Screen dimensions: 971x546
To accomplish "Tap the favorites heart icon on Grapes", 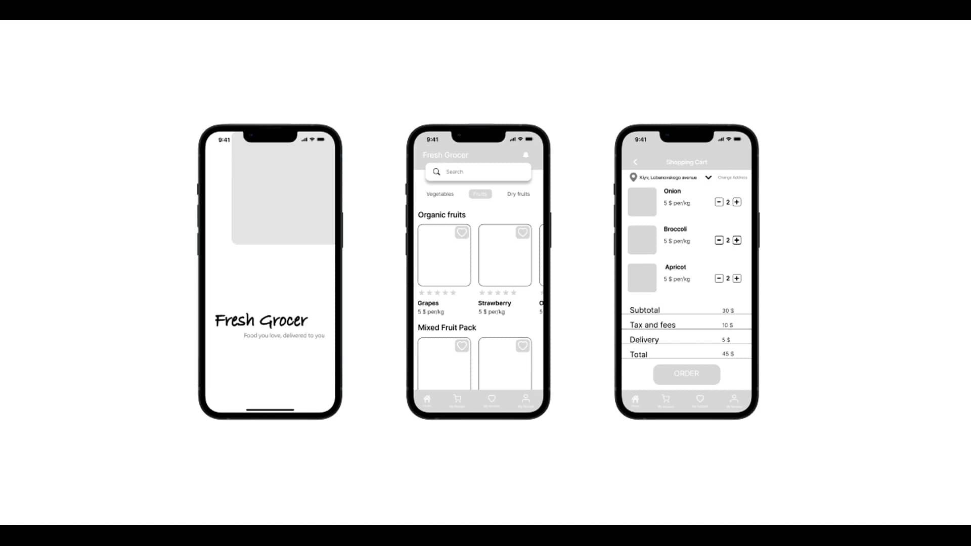I will click(x=462, y=232).
